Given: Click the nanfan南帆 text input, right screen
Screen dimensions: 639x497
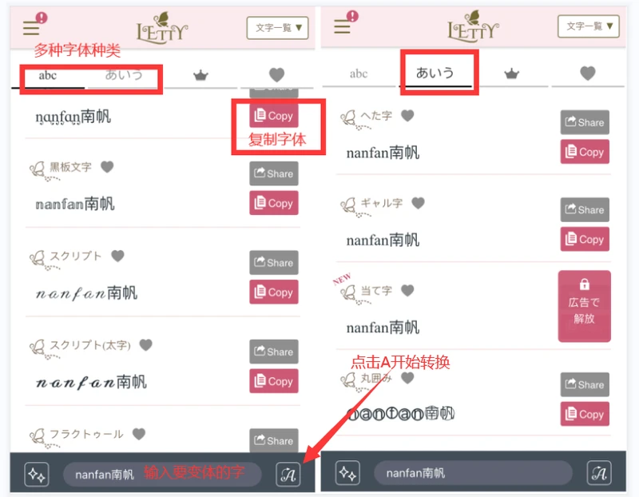Looking at the screenshot, I should (x=473, y=473).
